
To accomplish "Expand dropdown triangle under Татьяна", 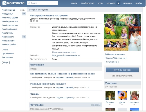I will tap(110, 105).
